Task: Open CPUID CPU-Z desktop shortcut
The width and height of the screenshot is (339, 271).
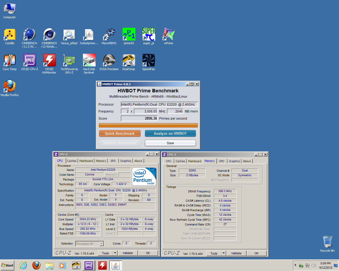Action: click(x=29, y=62)
